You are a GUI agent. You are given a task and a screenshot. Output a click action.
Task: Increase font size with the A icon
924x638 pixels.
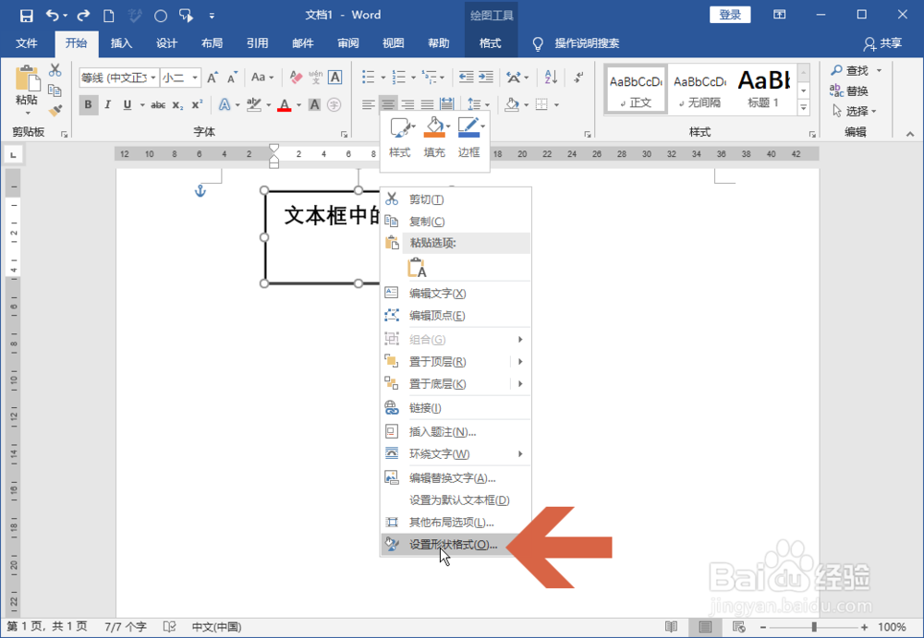[213, 78]
